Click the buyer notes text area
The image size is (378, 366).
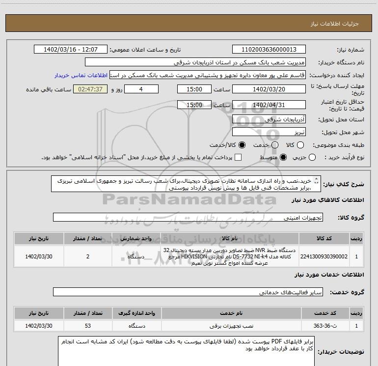(187, 352)
